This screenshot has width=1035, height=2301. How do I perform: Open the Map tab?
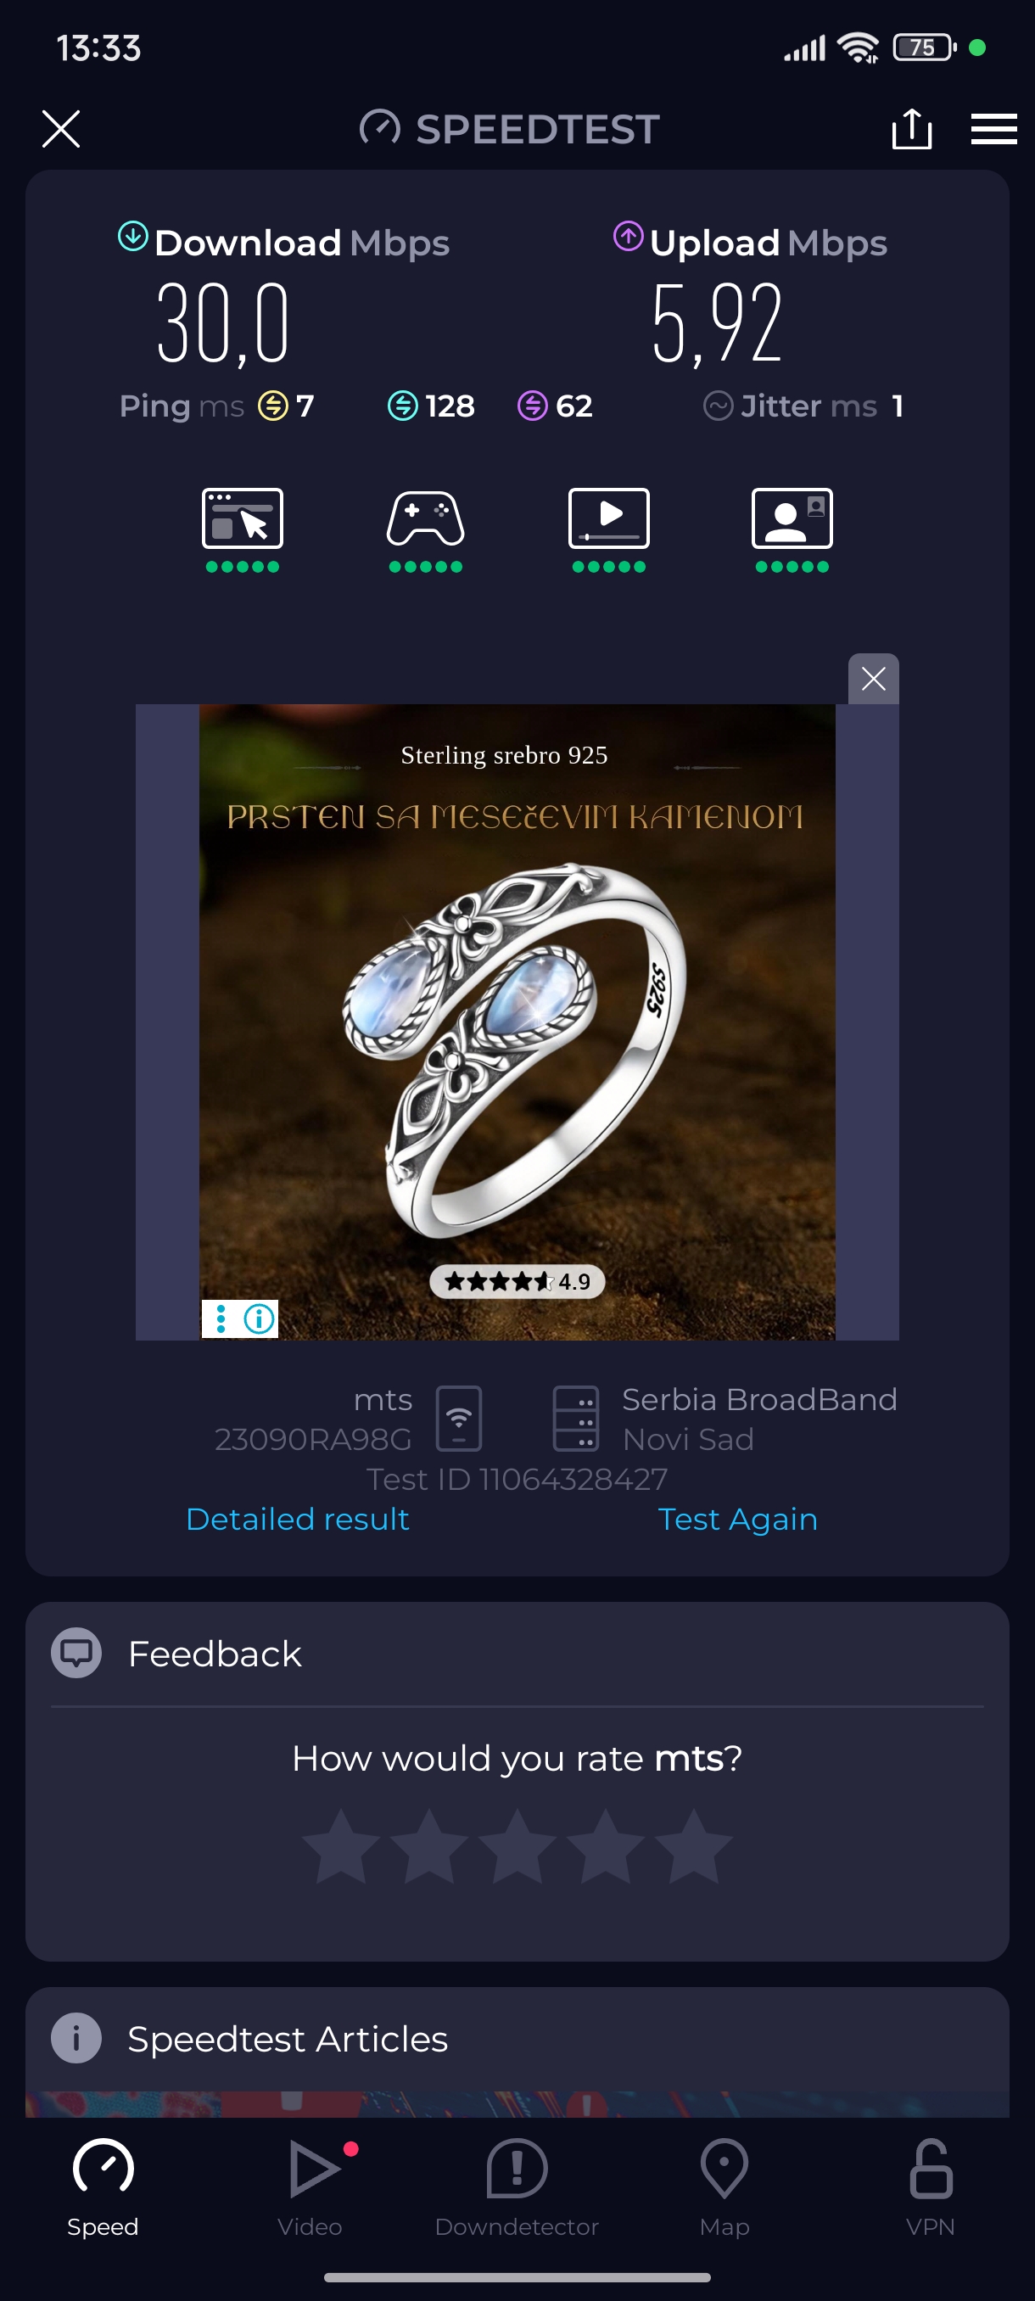724,2186
